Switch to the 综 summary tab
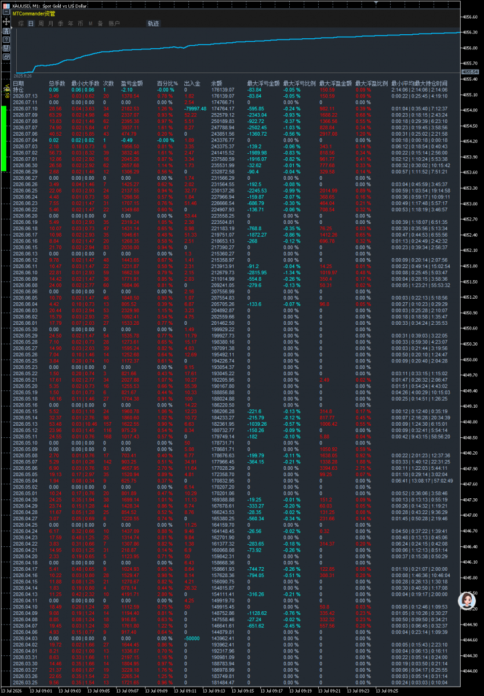The width and height of the screenshot is (484, 696). click(x=21, y=24)
